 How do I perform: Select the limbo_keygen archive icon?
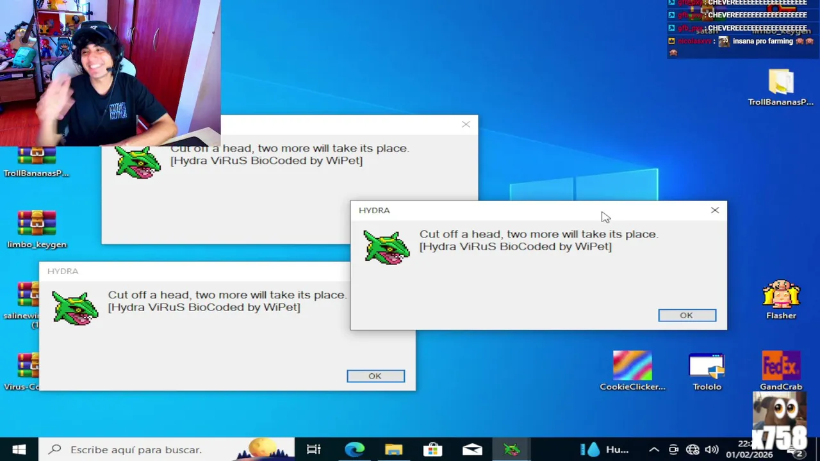[37, 229]
